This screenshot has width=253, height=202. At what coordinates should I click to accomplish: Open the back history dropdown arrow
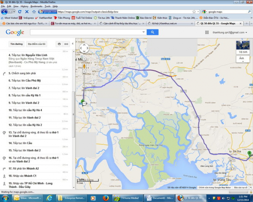click(x=14, y=11)
